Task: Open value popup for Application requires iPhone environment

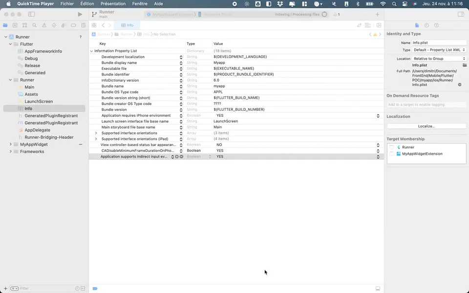Action: click(378, 116)
